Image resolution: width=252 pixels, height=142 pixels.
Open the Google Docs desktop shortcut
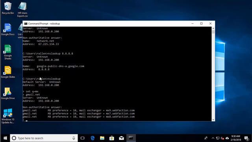(8, 30)
